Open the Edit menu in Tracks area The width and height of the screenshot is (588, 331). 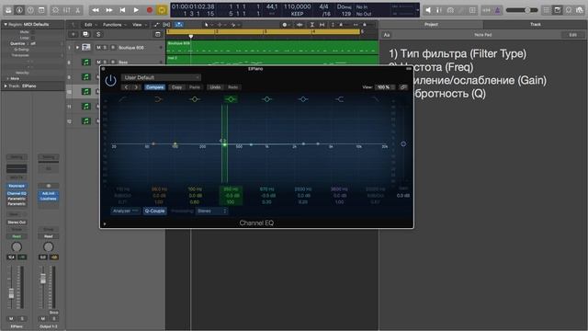coord(90,25)
